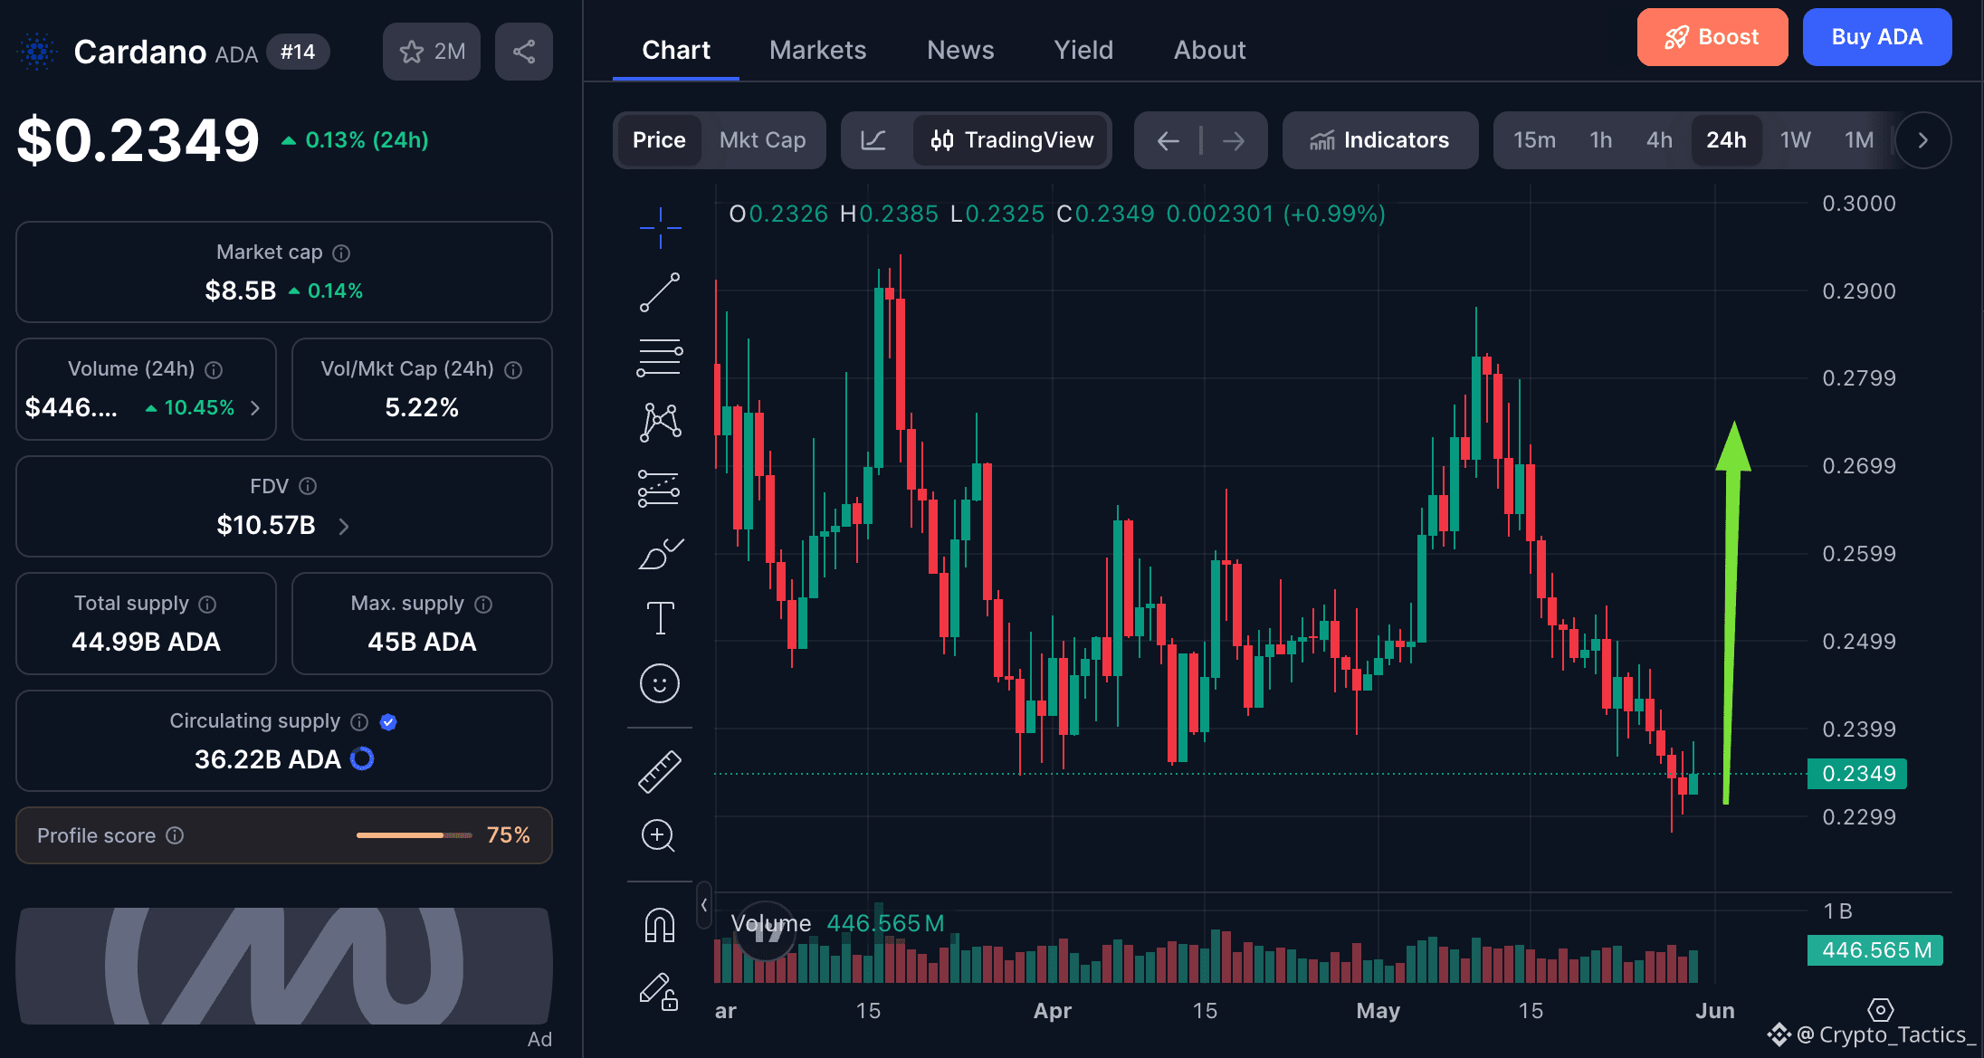The image size is (1984, 1058).
Task: Expand FDV details chevron
Action: (344, 526)
